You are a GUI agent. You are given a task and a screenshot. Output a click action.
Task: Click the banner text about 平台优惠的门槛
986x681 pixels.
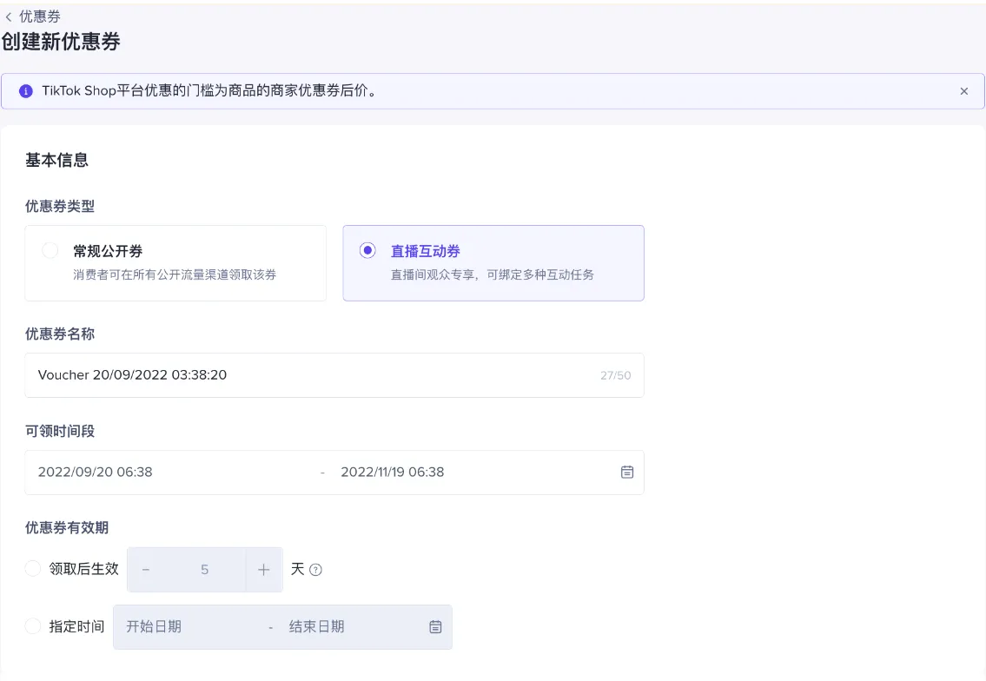pyautogui.click(x=210, y=91)
